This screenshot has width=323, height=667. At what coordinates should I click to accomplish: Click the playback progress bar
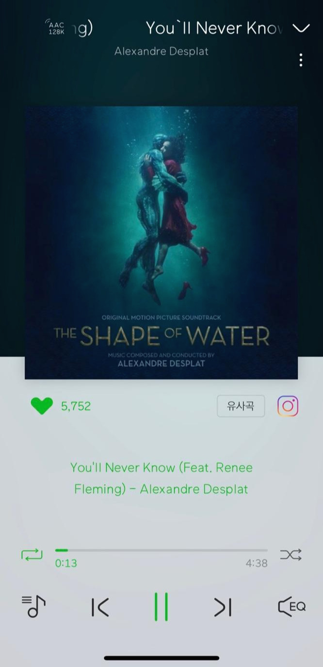click(x=161, y=550)
